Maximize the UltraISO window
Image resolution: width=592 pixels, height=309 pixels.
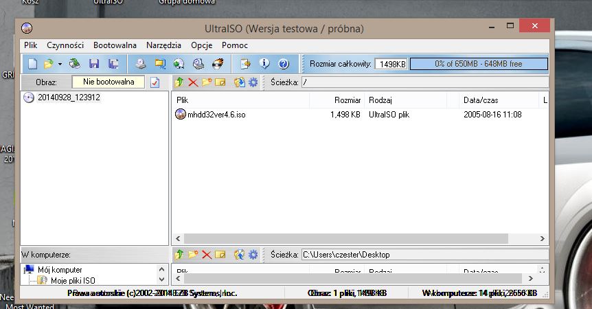coord(510,25)
